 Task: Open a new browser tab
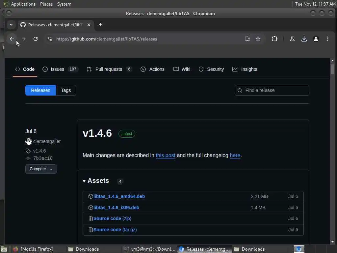coord(101,25)
